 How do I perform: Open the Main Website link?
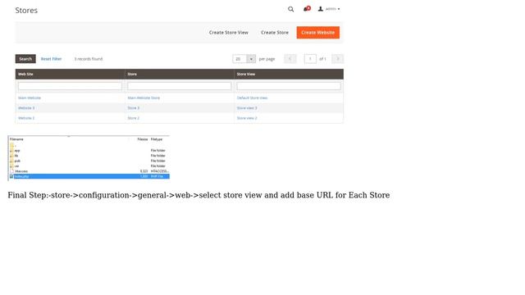coord(30,98)
